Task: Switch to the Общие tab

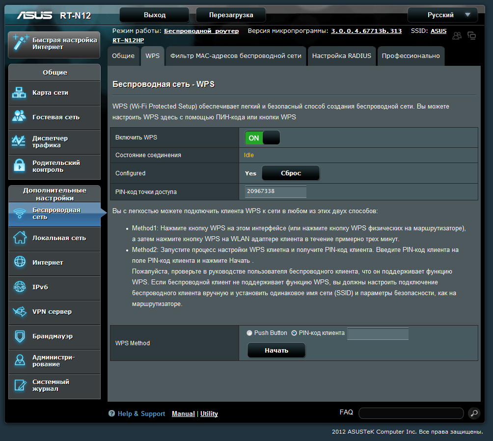Action: (x=123, y=55)
